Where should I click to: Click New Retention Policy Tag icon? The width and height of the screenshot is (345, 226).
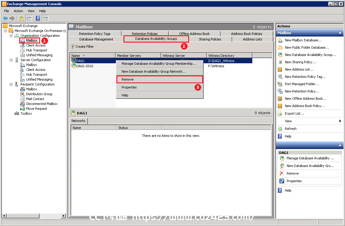tap(280, 77)
